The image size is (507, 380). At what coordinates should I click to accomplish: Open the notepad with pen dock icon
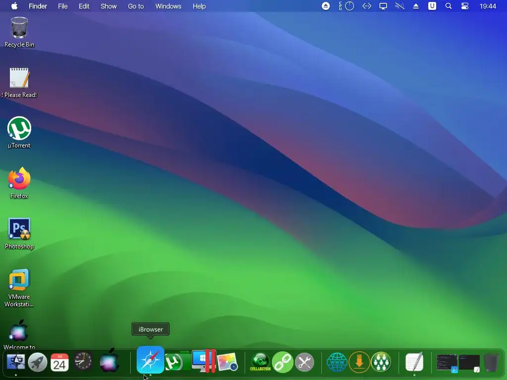tap(414, 362)
